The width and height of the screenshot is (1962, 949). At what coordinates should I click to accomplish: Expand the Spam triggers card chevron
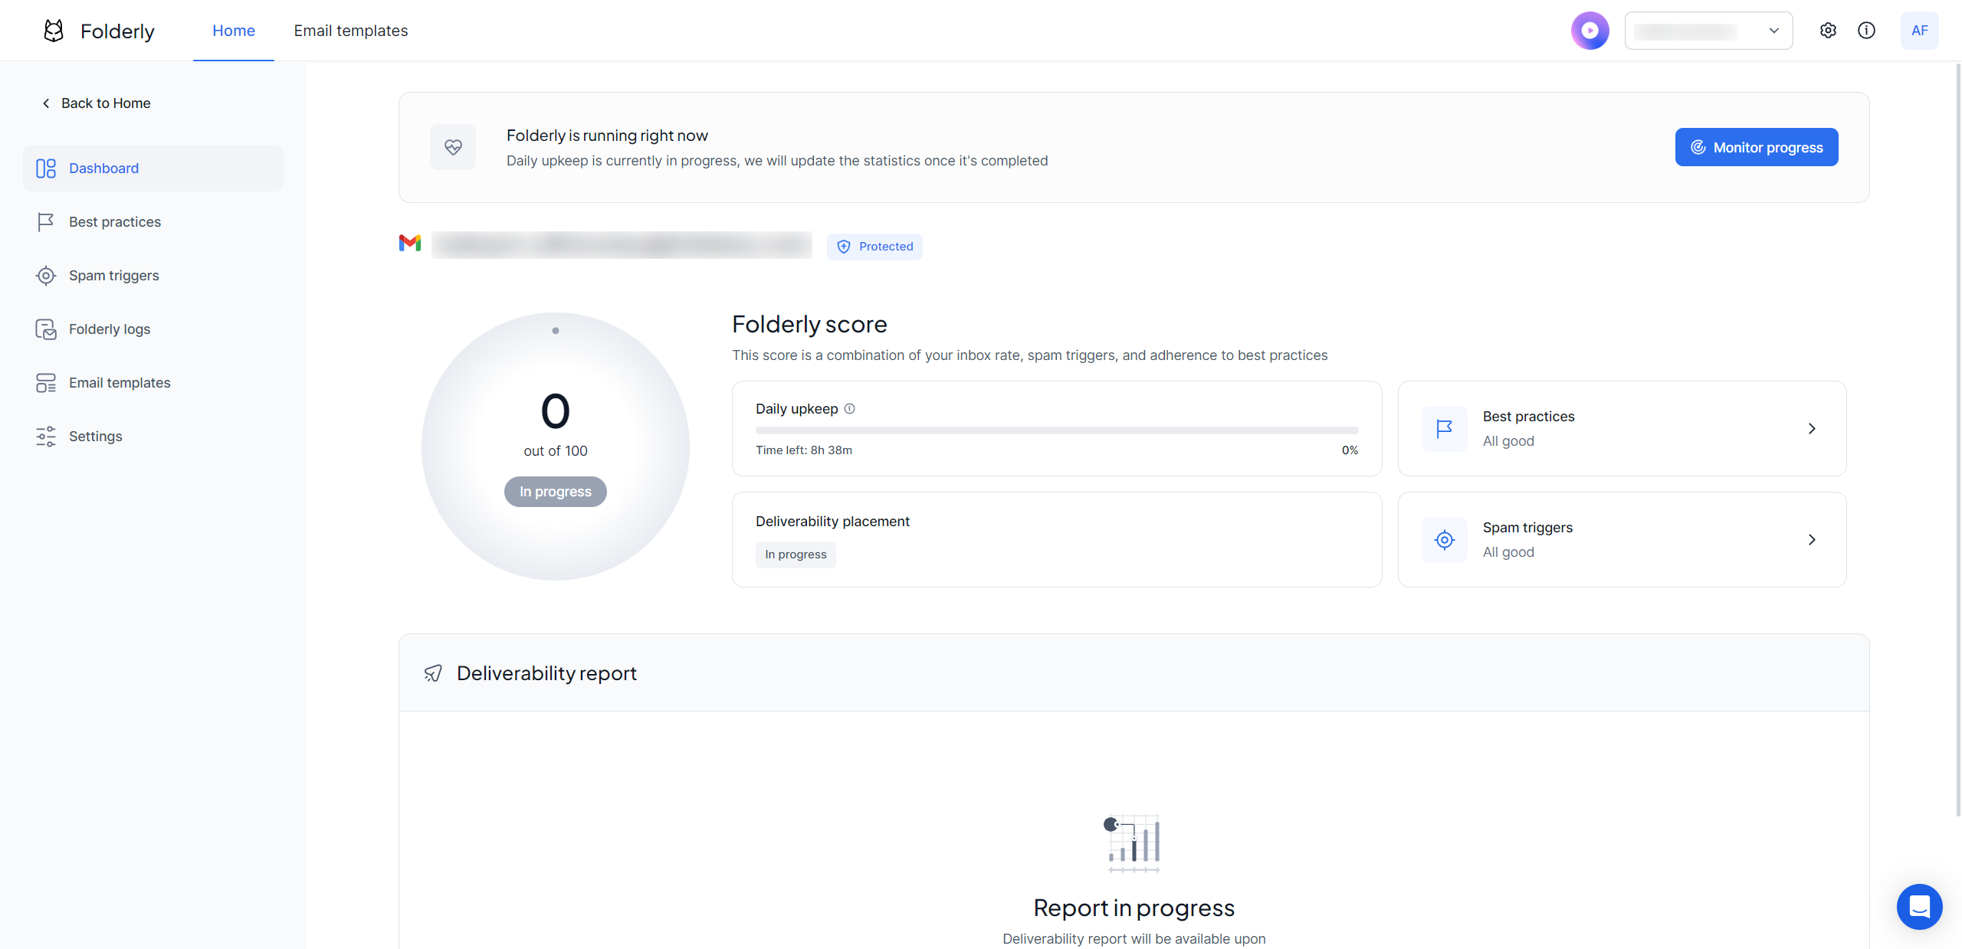[x=1812, y=540]
